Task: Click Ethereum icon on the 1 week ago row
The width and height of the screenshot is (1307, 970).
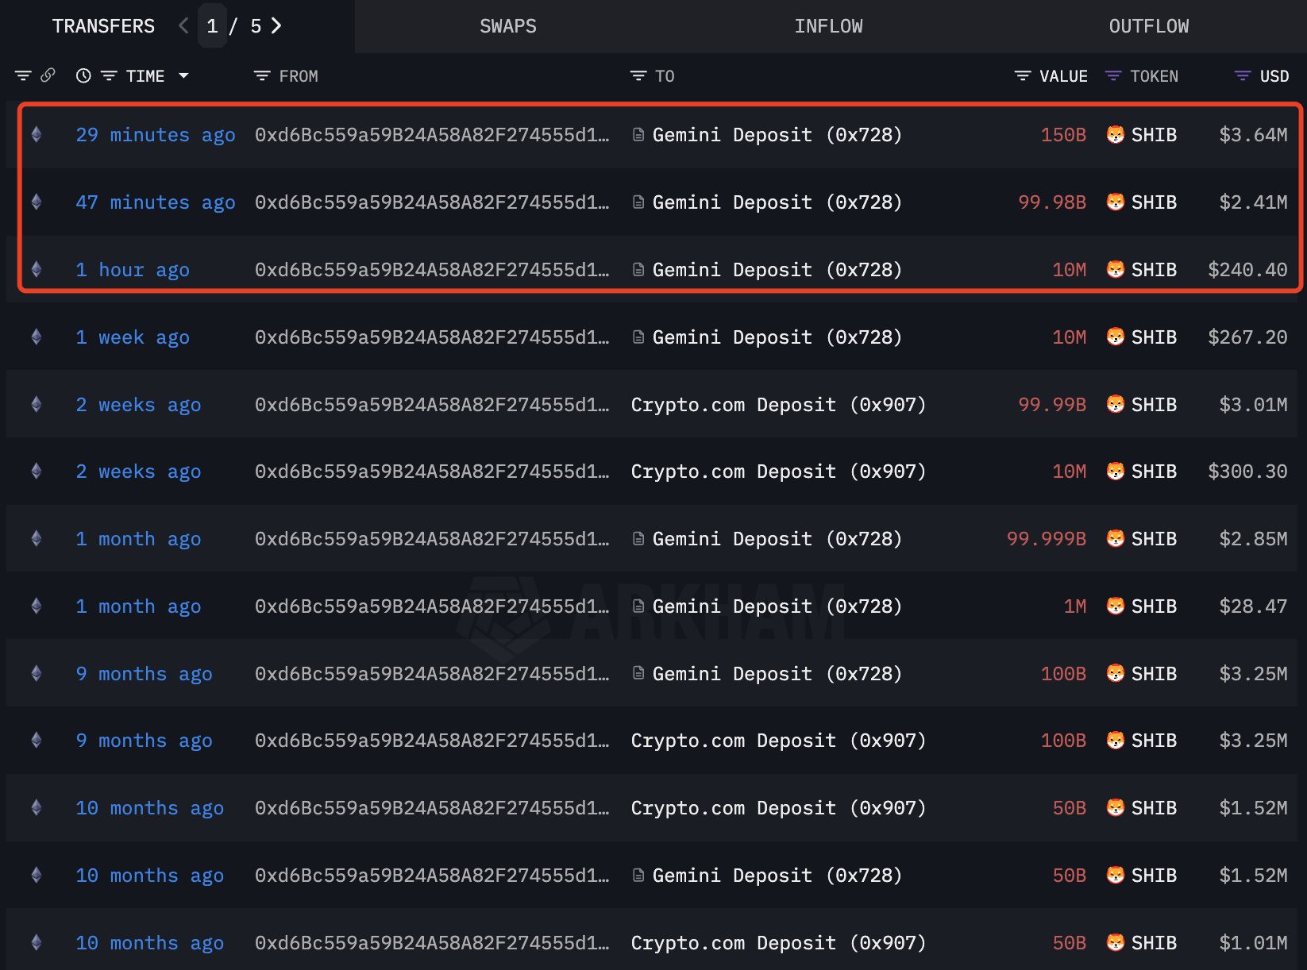Action: coord(37,337)
